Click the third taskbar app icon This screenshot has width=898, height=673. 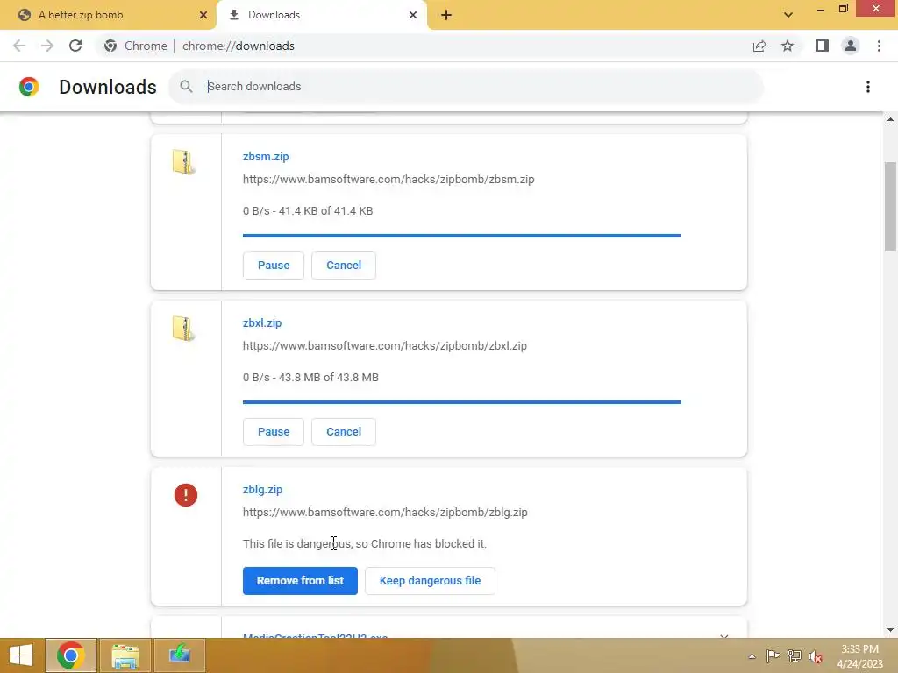(179, 655)
